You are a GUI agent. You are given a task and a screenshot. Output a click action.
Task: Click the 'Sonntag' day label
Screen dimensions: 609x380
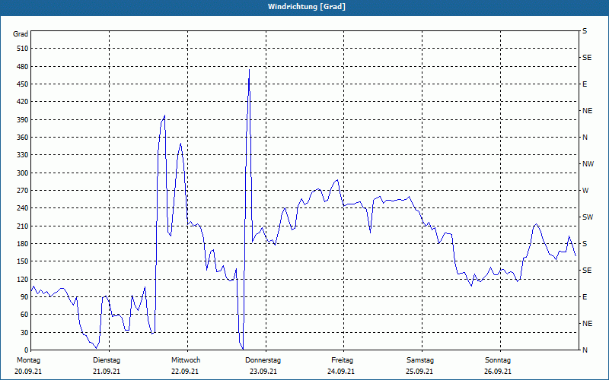pyautogui.click(x=498, y=360)
